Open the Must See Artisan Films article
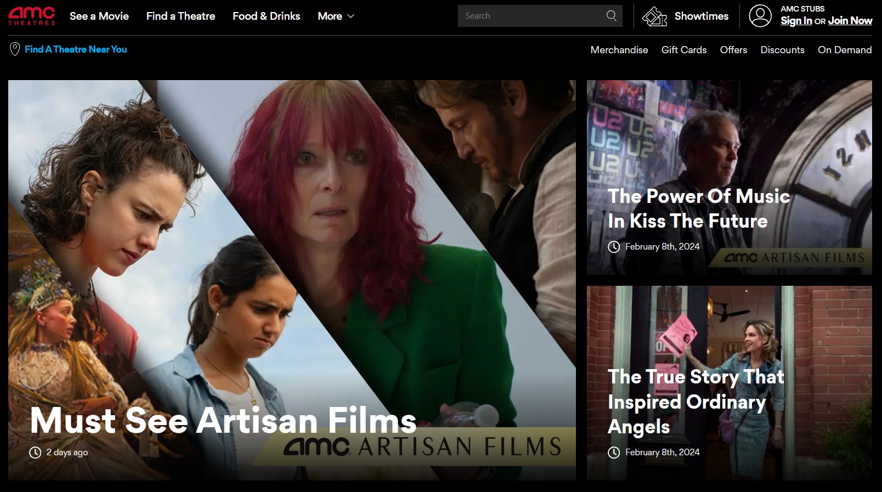 pyautogui.click(x=223, y=420)
